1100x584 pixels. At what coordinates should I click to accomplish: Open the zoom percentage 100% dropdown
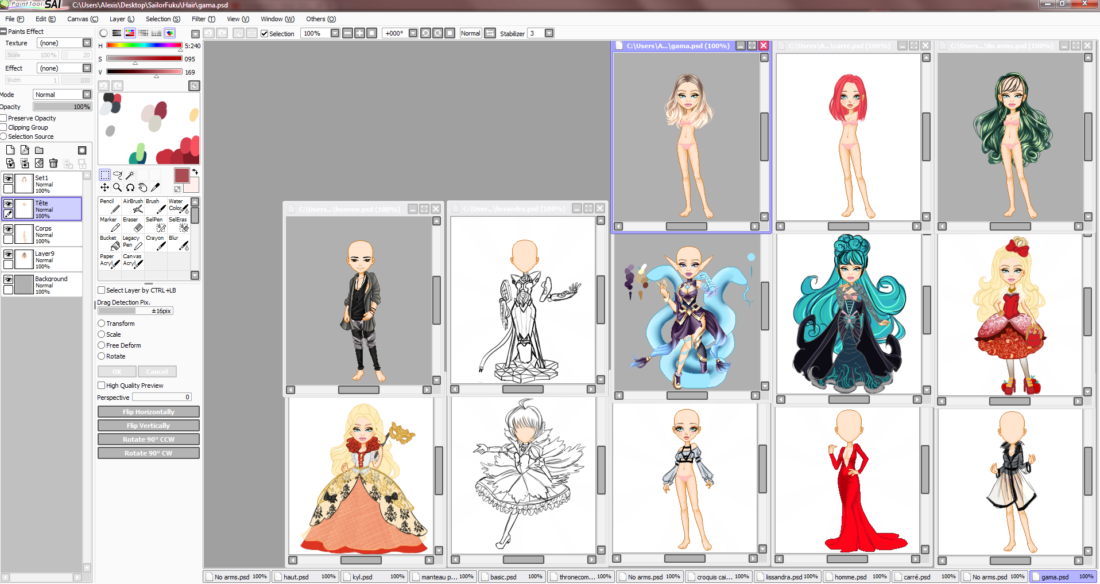point(335,33)
